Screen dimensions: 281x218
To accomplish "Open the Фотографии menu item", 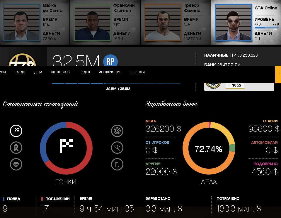I will coord(61,72).
